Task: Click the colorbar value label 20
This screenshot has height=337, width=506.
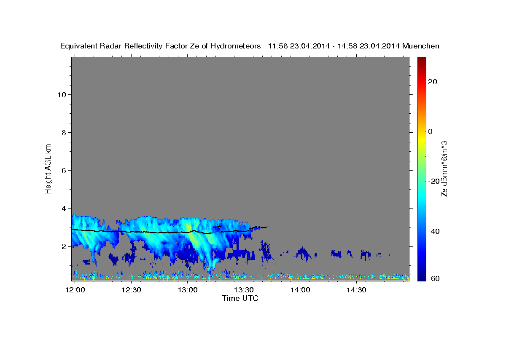Action: tap(432, 82)
